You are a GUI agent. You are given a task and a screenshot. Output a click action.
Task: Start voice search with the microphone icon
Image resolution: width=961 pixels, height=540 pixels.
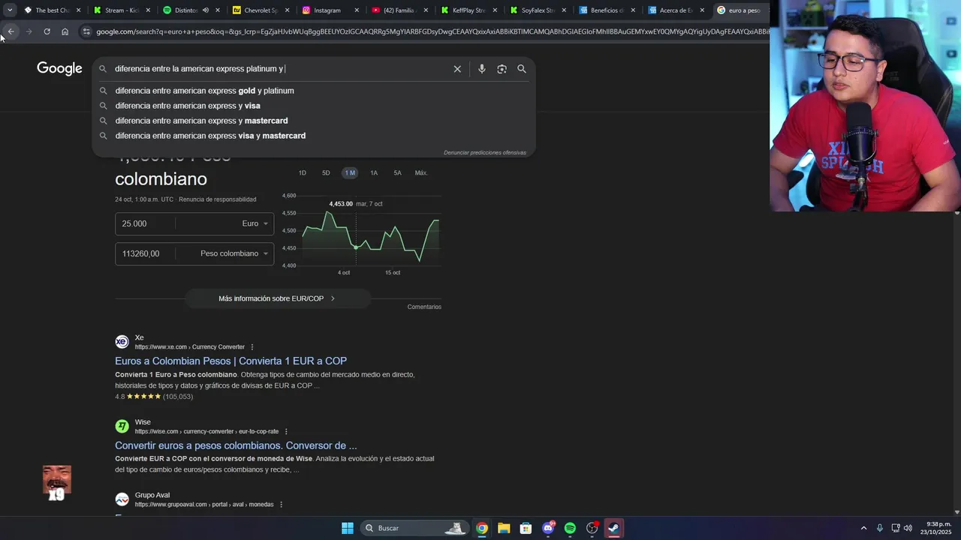click(x=481, y=69)
